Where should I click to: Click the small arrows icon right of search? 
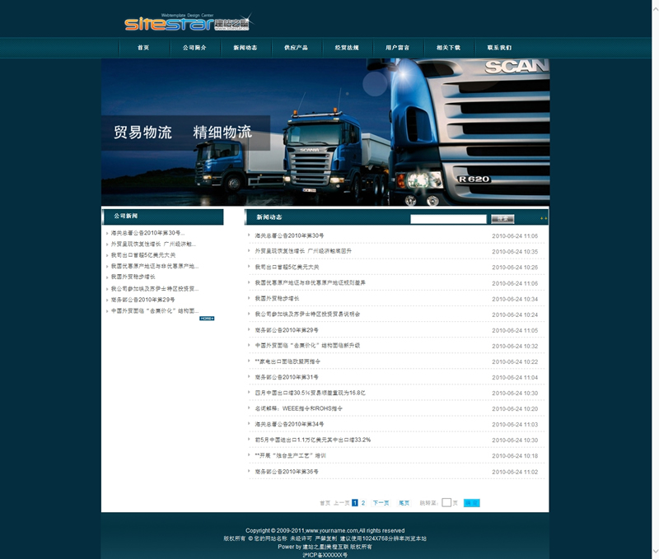click(x=543, y=219)
